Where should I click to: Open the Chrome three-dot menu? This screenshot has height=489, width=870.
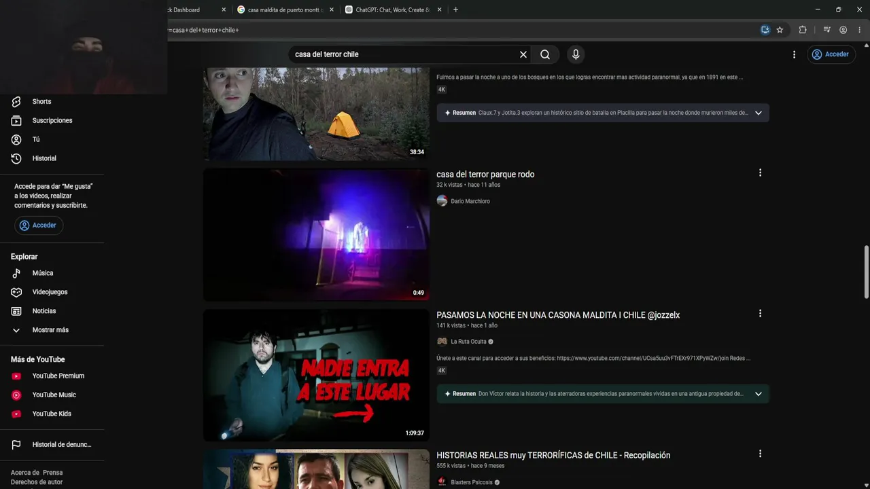[860, 30]
